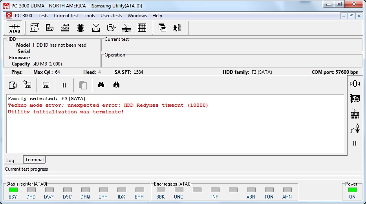Click the green BSY status indicator
The height and width of the screenshot is (204, 366).
click(x=13, y=190)
